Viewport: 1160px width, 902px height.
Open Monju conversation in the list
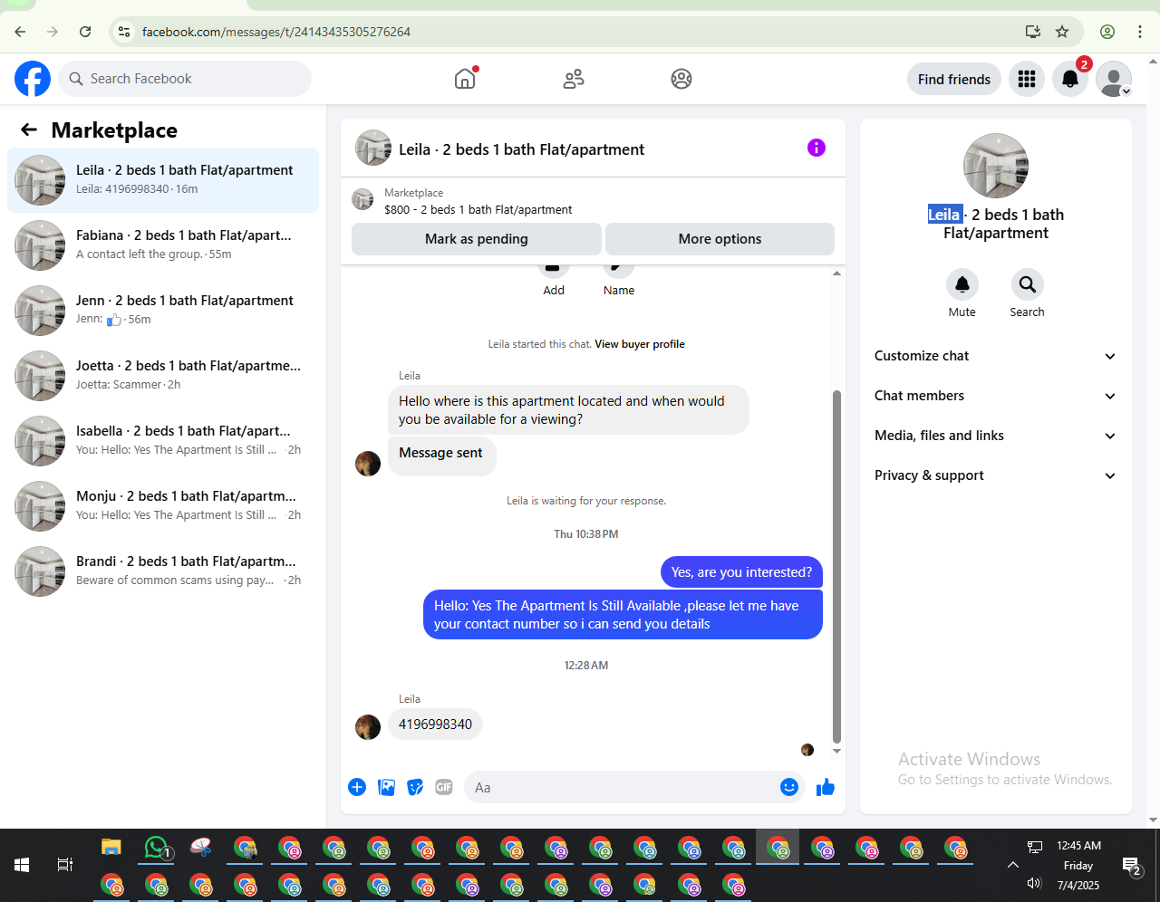click(x=163, y=506)
